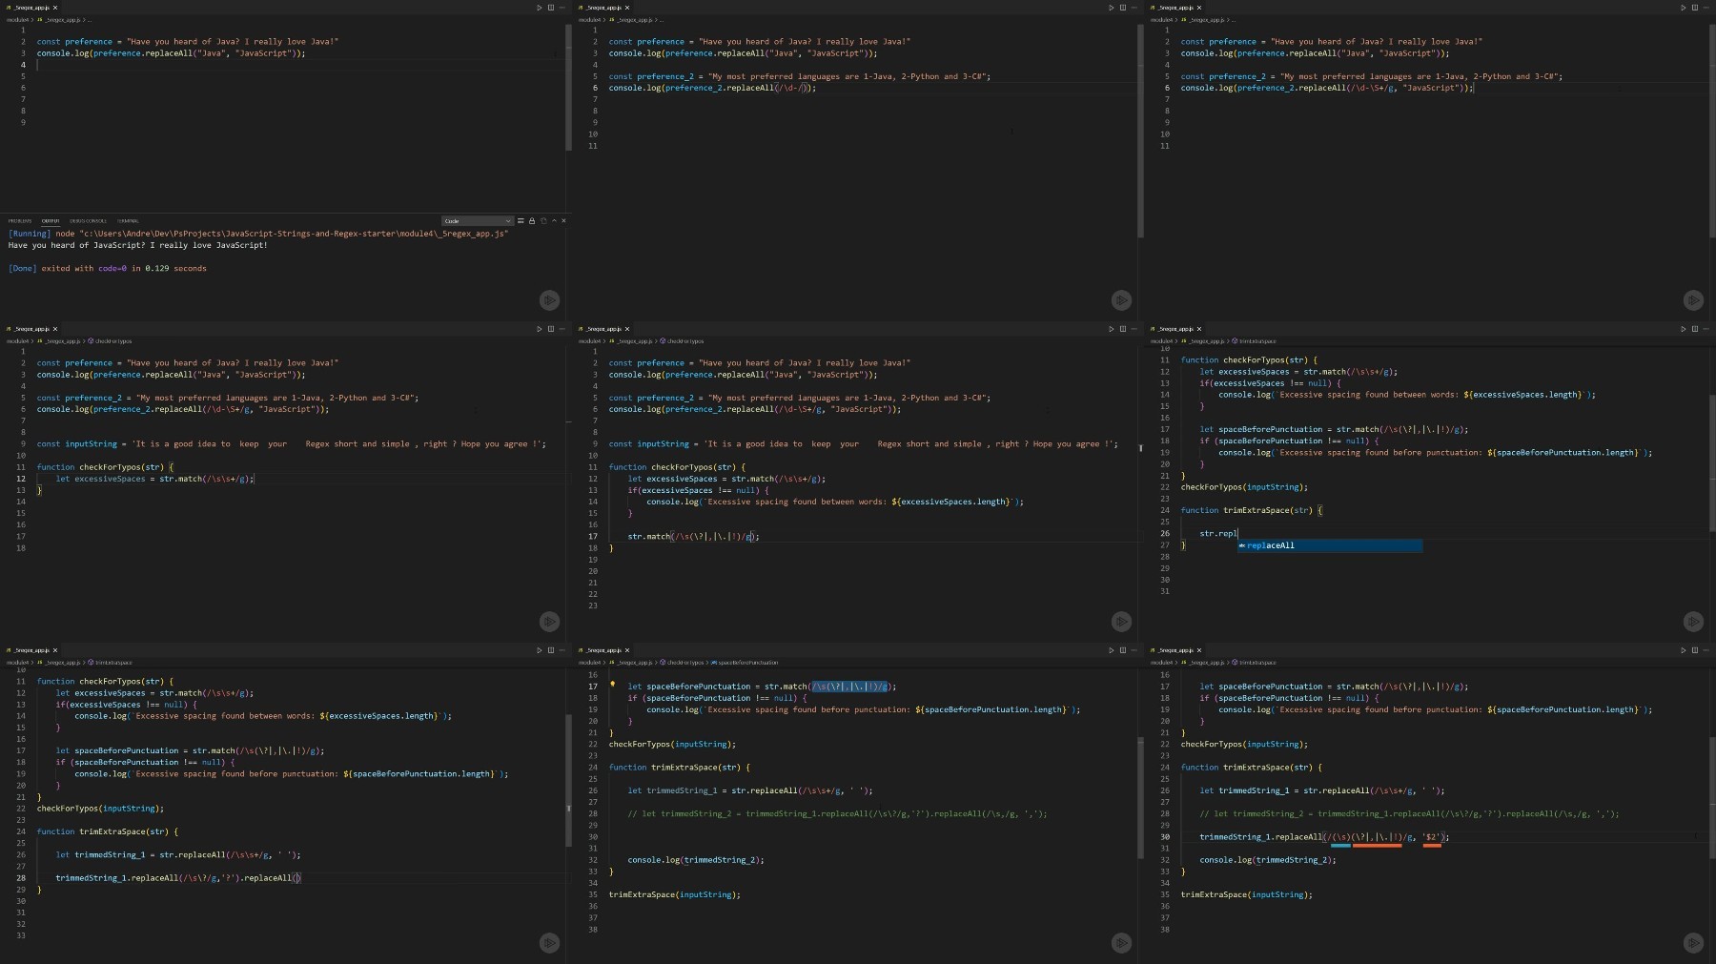Image resolution: width=1716 pixels, height=964 pixels.
Task: Click the vertical scrollbar in top-middle pane
Action: coord(1140,131)
